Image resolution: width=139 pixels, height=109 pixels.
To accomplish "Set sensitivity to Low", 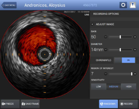I will click(x=99, y=87).
